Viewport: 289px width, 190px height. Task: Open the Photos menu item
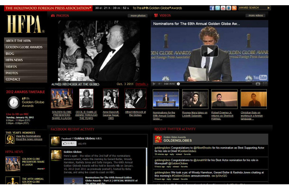tap(26, 73)
